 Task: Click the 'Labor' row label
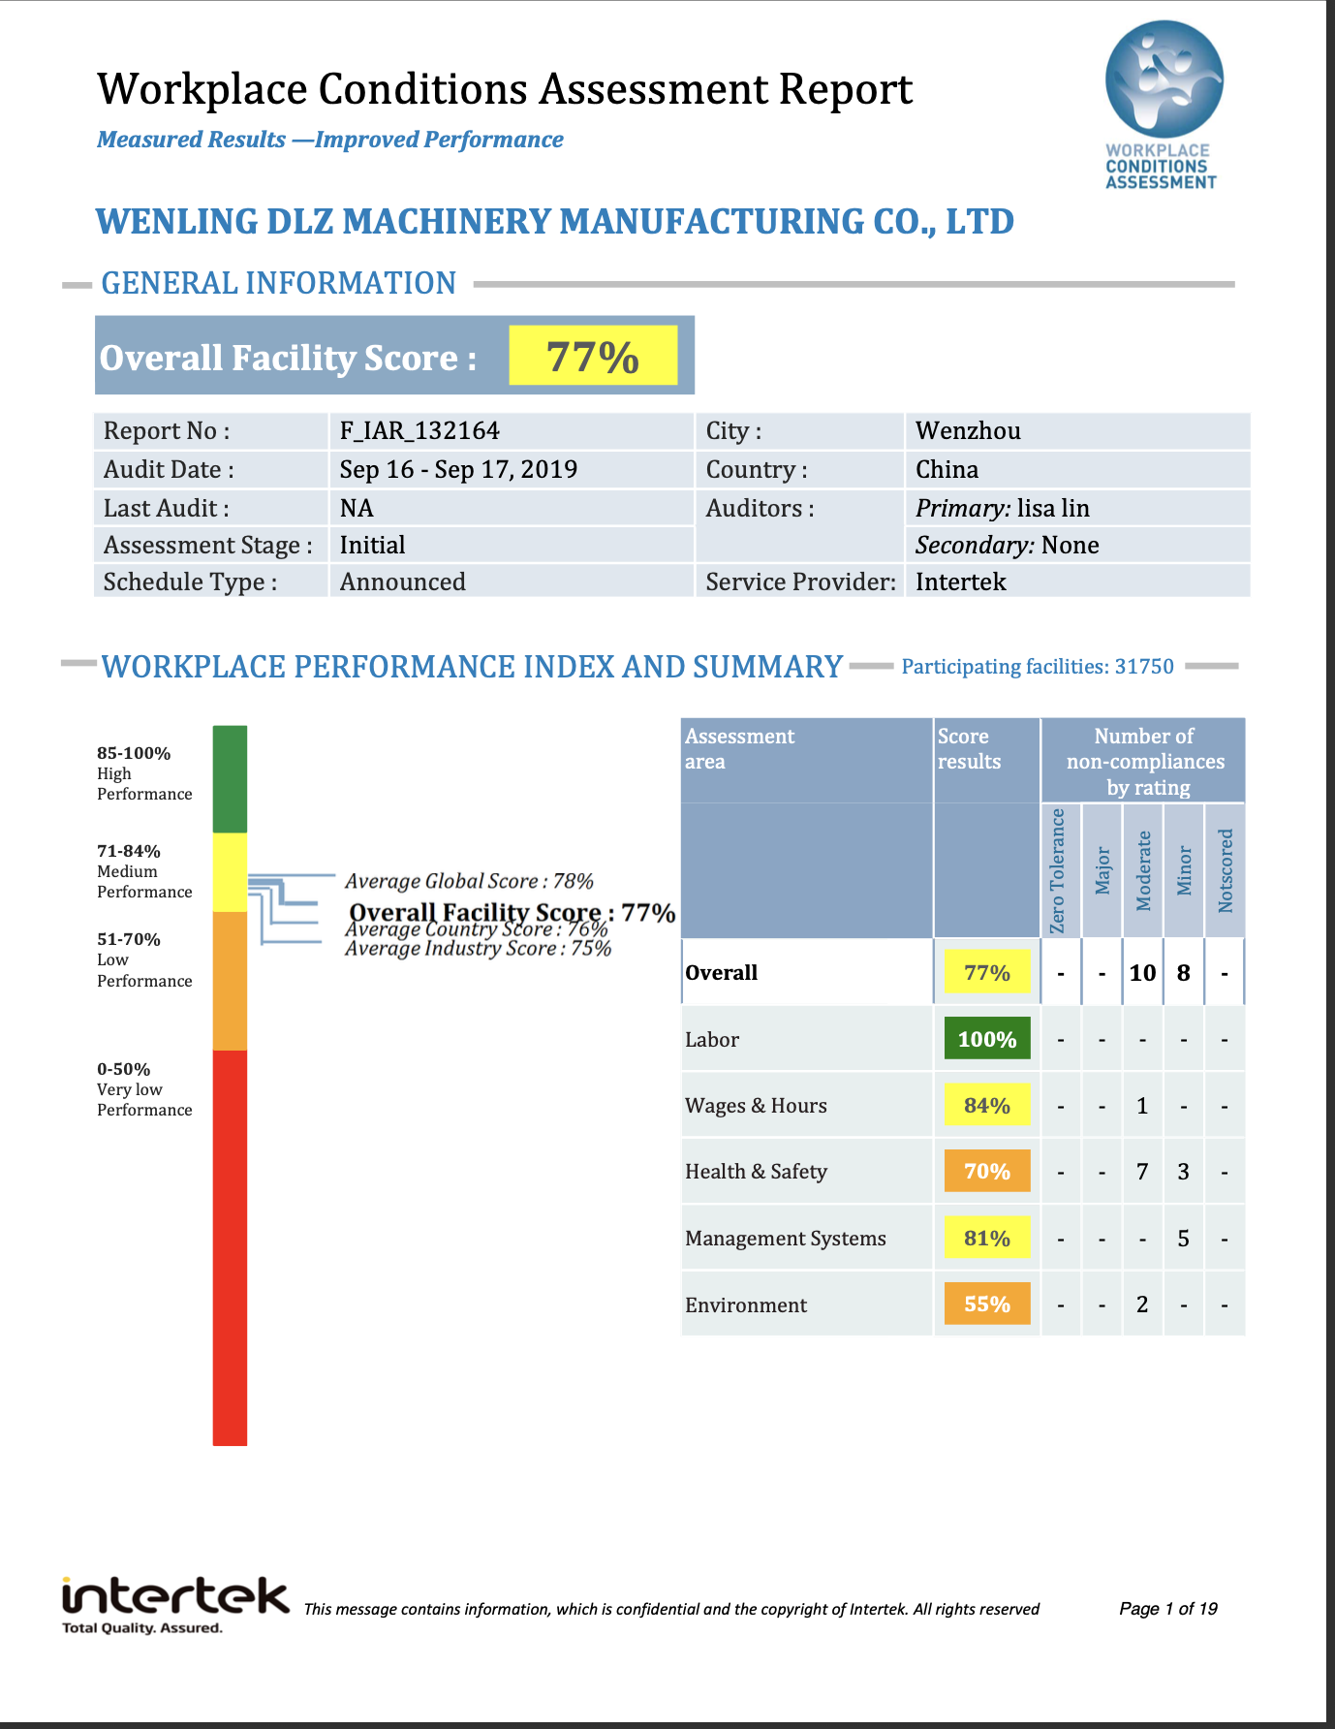712,1039
